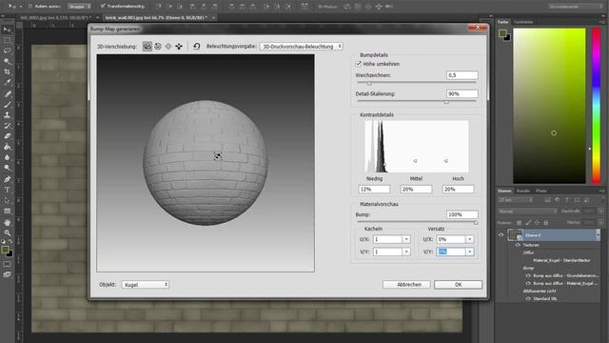Select the Path Selection arrow tool
This screenshot has width=609, height=343.
click(7, 200)
